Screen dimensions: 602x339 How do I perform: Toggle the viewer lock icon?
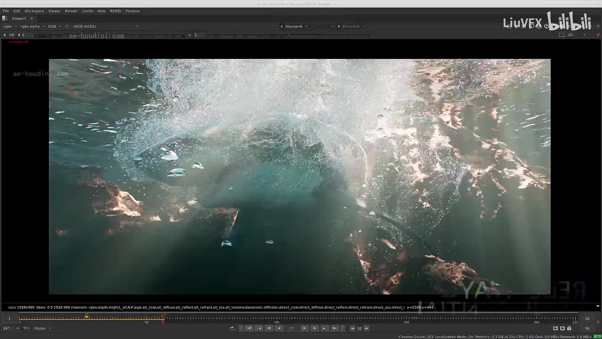(x=569, y=328)
